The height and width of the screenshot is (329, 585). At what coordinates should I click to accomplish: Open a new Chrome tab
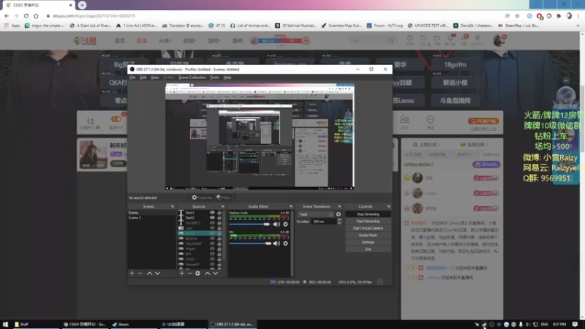82,5
